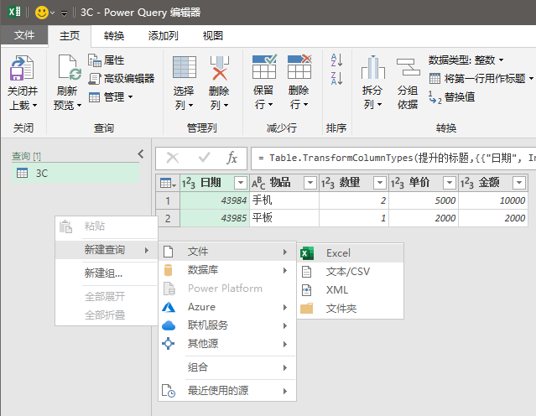Image resolution: width=536 pixels, height=416 pixels.
Task: Click the Choose Columns (选择列) icon
Action: (x=185, y=67)
